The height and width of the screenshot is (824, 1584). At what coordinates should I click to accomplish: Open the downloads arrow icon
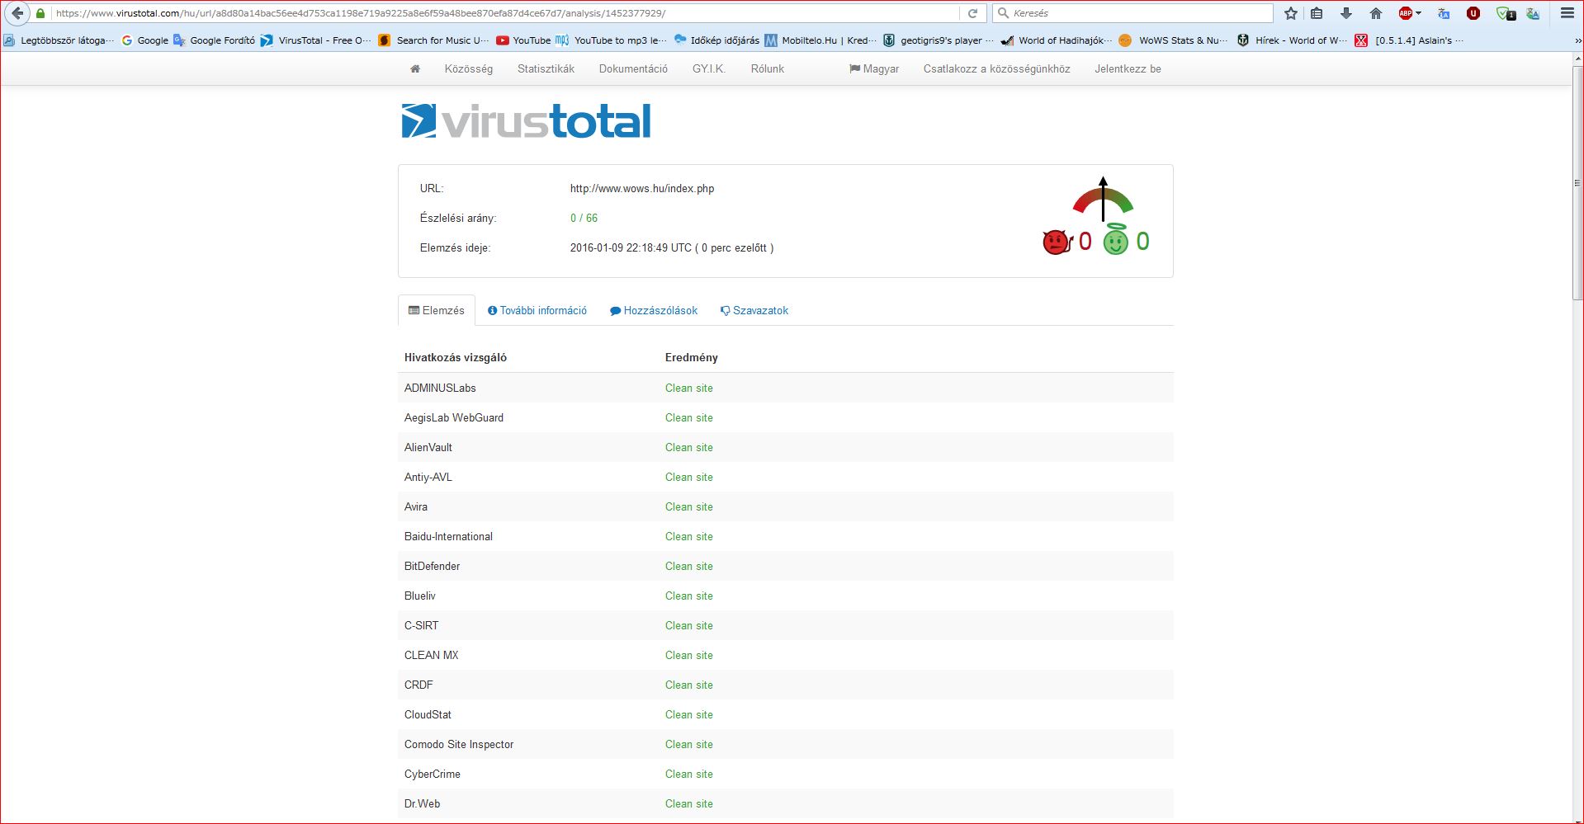coord(1346,13)
